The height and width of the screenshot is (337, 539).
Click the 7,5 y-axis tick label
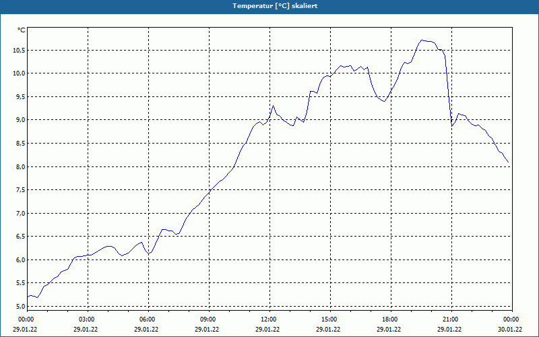[x=20, y=190]
